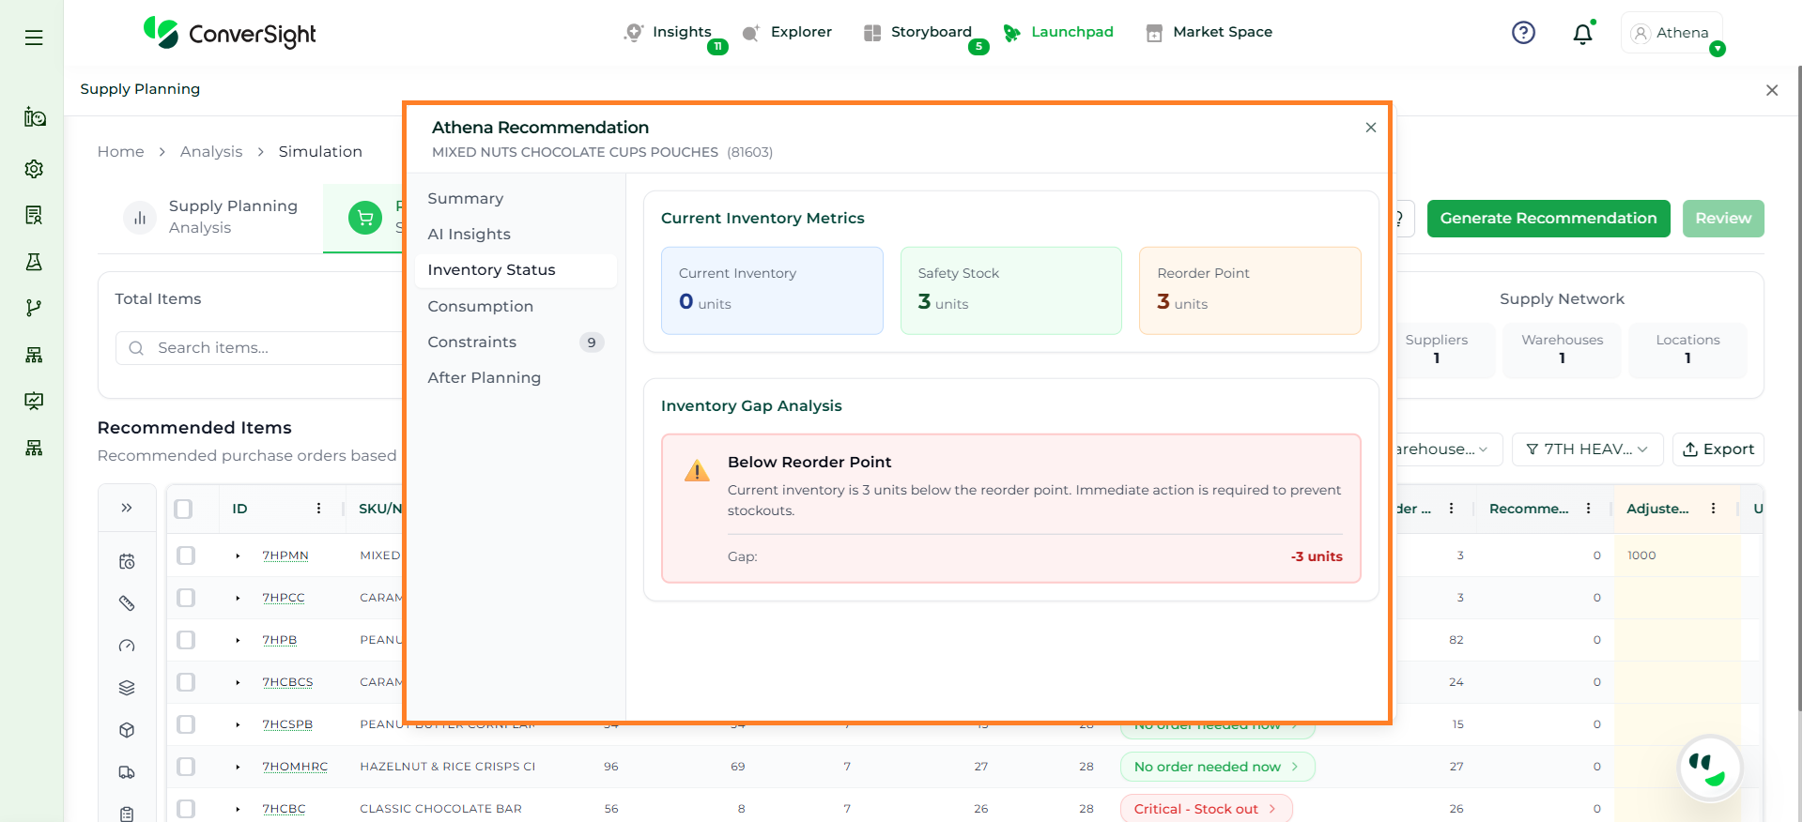
Task: Open the lab flask sidebar icon
Action: coord(34,262)
